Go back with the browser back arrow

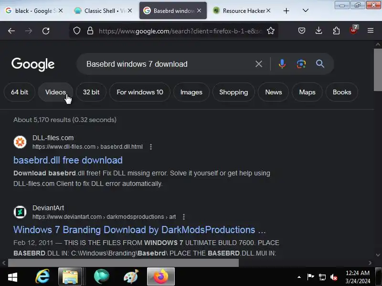click(11, 31)
